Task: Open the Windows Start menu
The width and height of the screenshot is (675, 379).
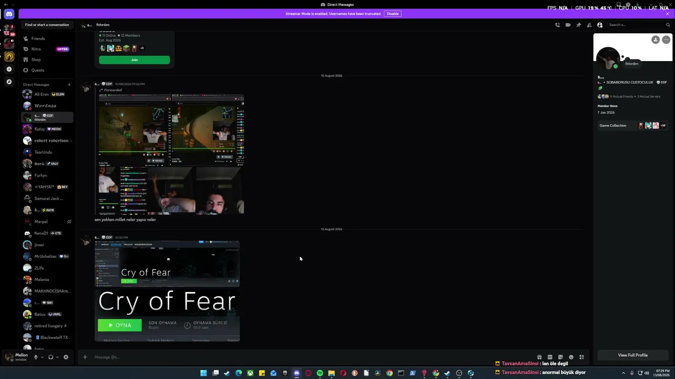Action: 204,373
